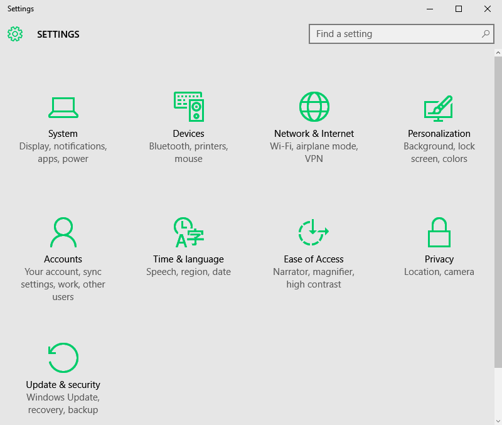502x425 pixels.
Task: Open System settings icon
Action: pos(63,107)
